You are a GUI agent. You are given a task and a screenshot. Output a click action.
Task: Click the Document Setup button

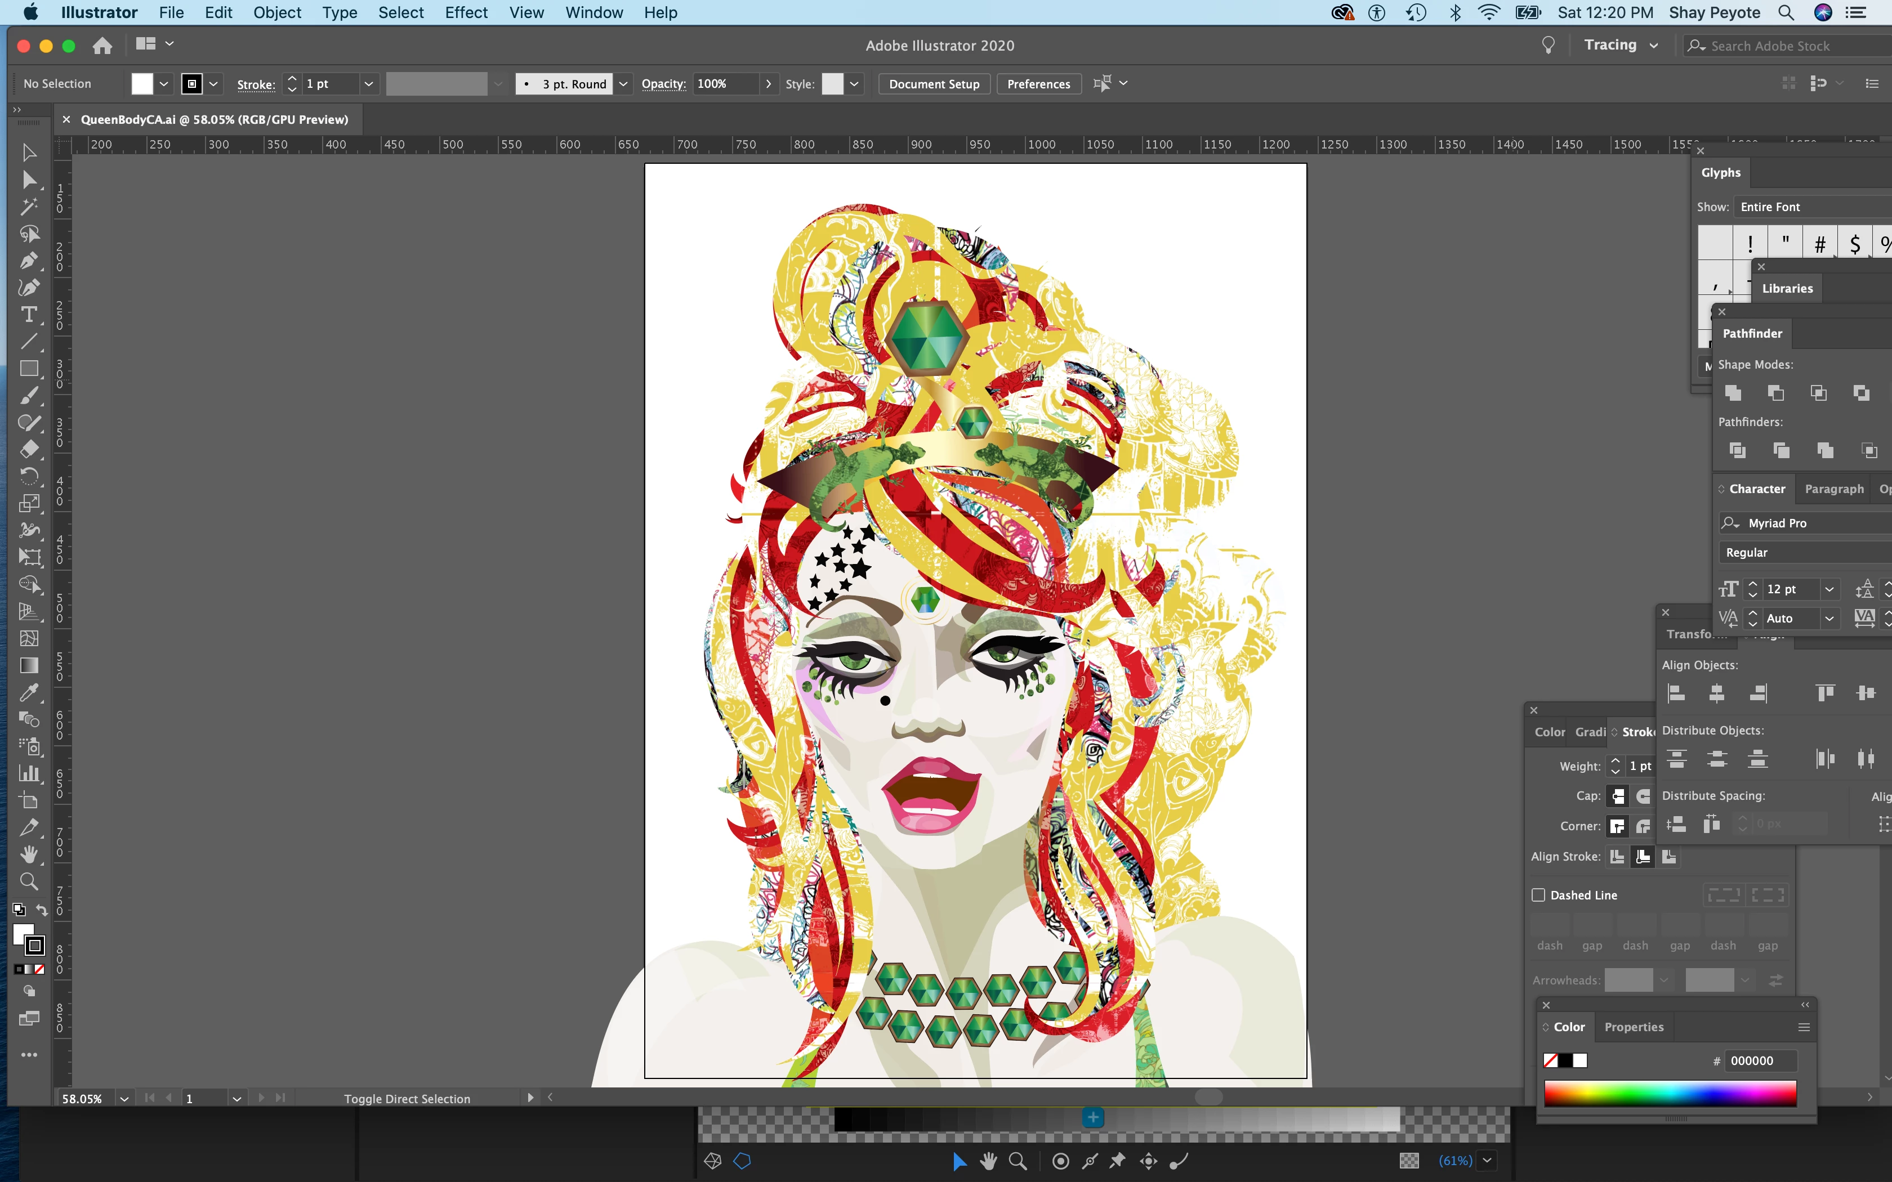pyautogui.click(x=934, y=84)
